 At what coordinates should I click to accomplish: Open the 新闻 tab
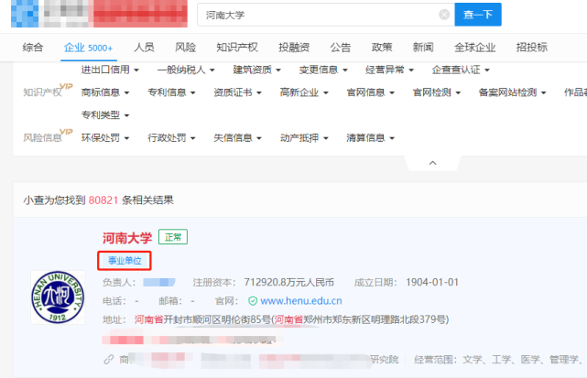[423, 48]
